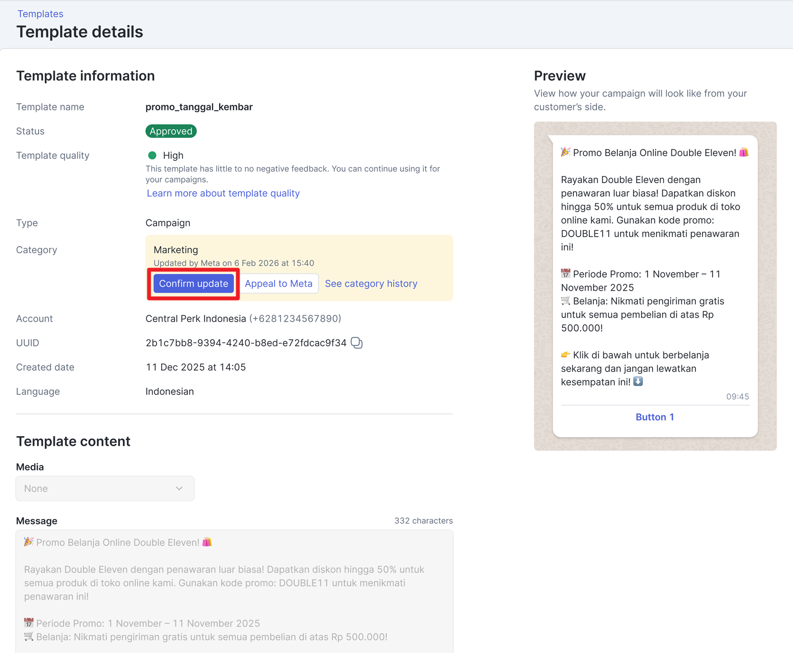Screen dimensions: 793x653
Task: Click the party popper emoji in preview
Action: click(566, 152)
